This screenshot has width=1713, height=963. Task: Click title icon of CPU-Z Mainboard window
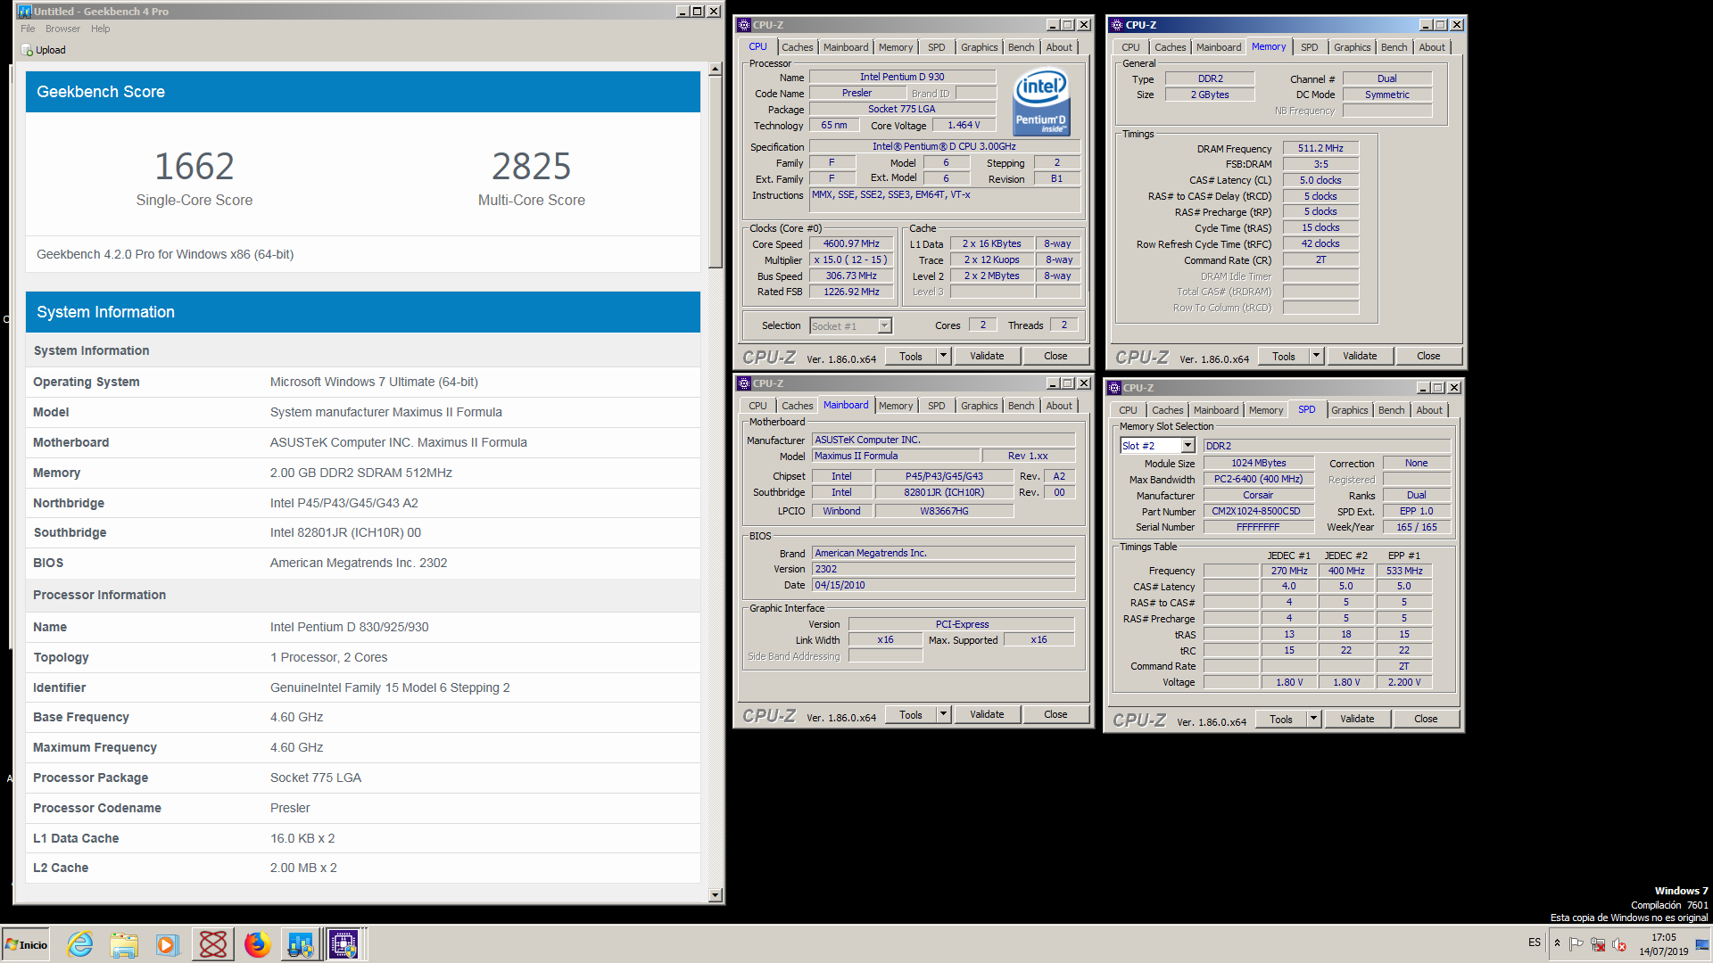(743, 383)
